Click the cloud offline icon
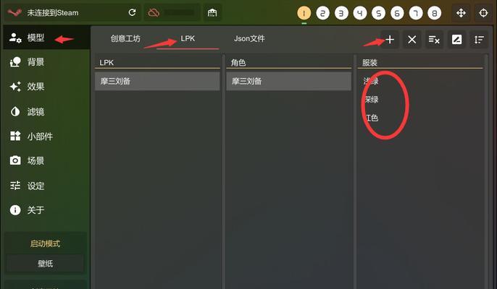The width and height of the screenshot is (497, 289). pos(154,13)
